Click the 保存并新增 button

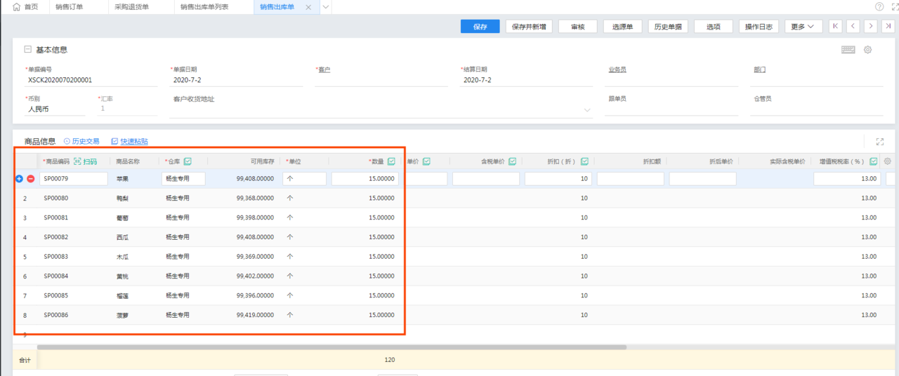coord(530,27)
